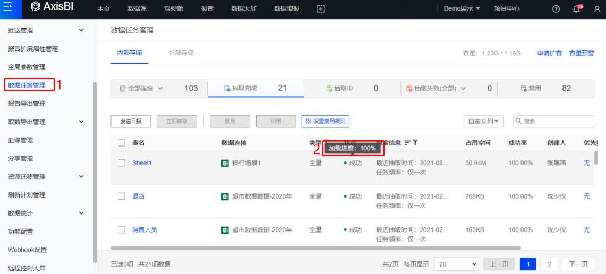The height and width of the screenshot is (274, 606).
Task: Focus the 搜索 input field
Action: (553, 122)
